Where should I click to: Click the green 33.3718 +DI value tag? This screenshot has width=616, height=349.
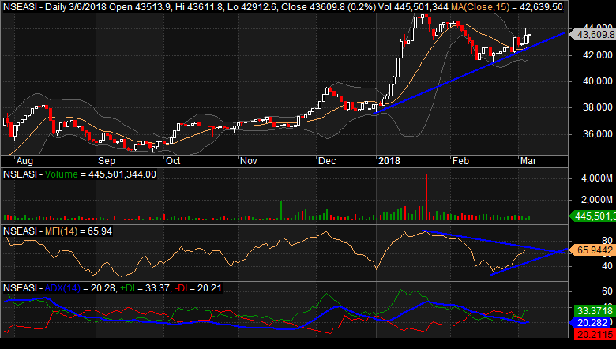595,311
